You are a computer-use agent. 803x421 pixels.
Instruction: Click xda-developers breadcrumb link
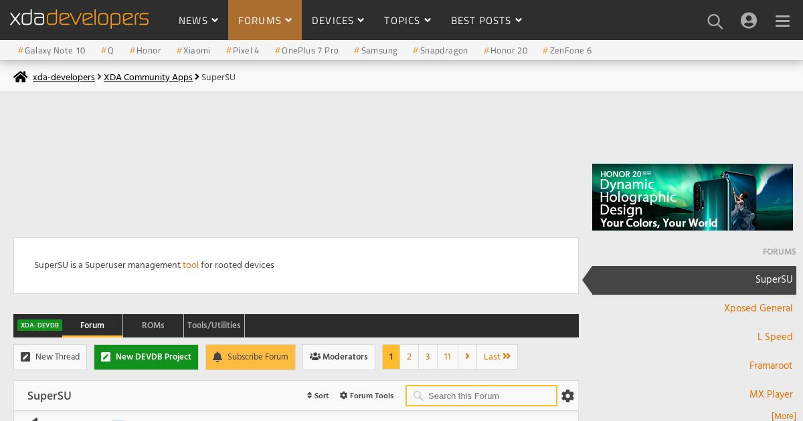[64, 78]
